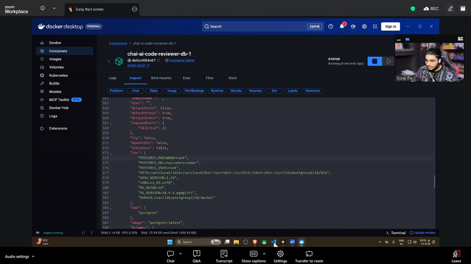Image resolution: width=471 pixels, height=264 pixels.
Task: Stop the running container
Action: 374,61
